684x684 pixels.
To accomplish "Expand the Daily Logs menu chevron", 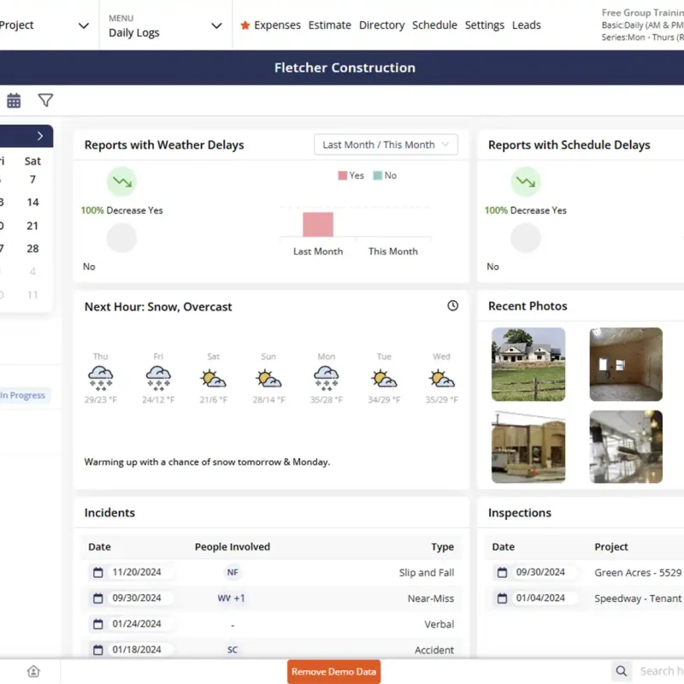I will click(x=216, y=26).
